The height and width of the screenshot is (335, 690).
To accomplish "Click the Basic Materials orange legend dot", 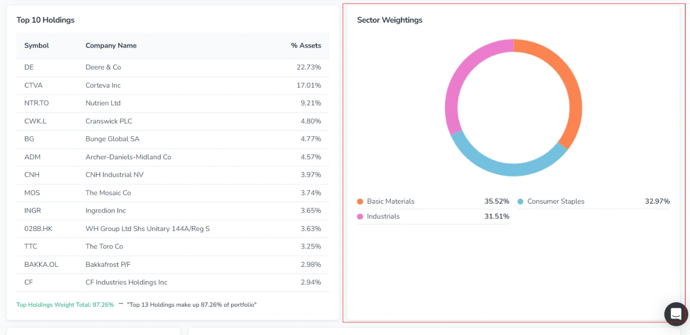I will 360,201.
